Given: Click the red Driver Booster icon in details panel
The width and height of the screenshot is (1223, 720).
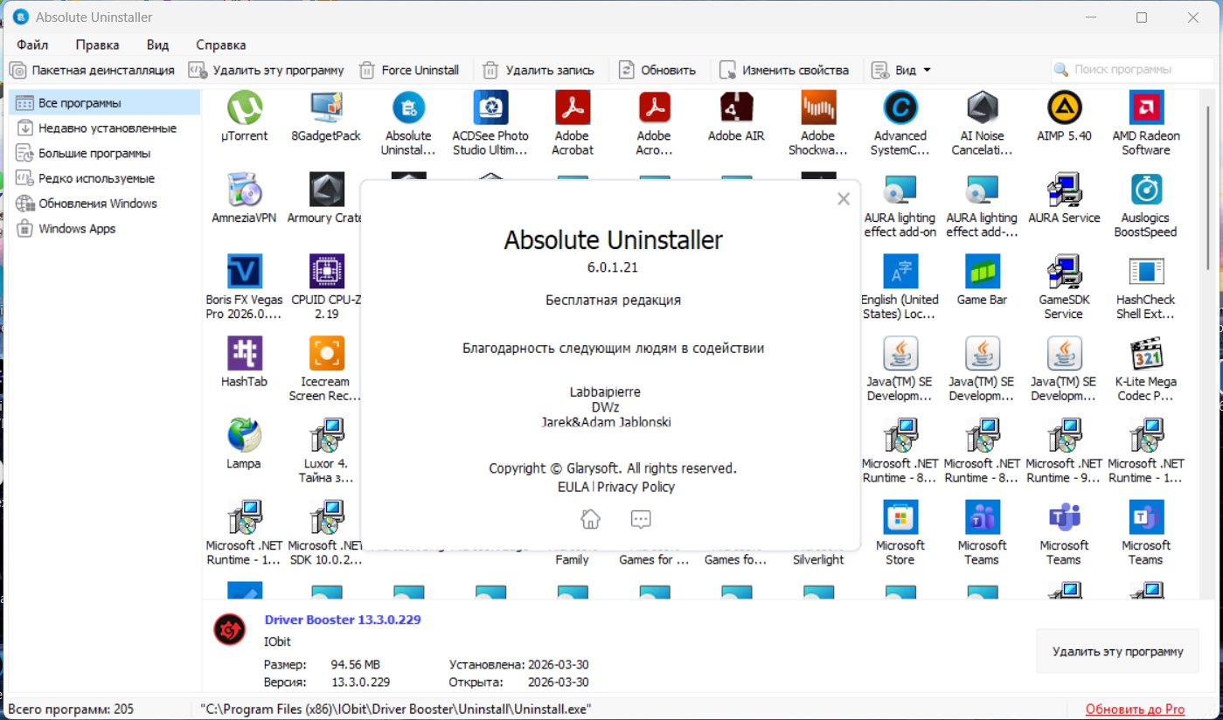Looking at the screenshot, I should coord(230,629).
